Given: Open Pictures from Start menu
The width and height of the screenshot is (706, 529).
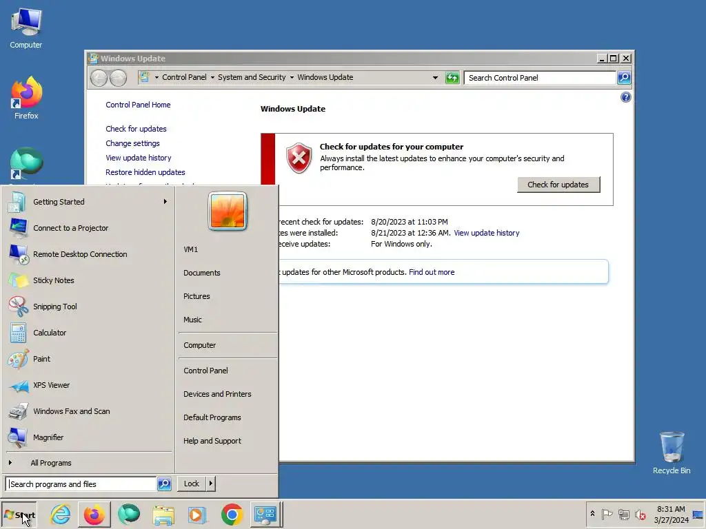Looking at the screenshot, I should (x=196, y=296).
